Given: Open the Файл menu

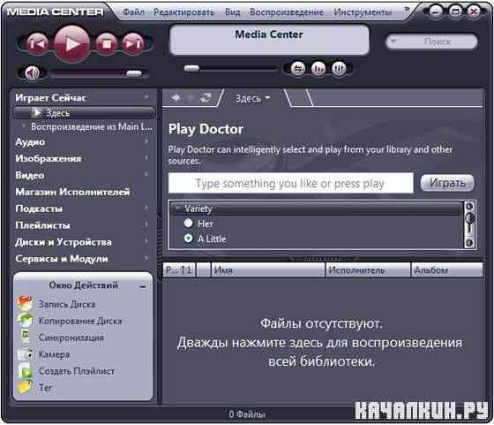Looking at the screenshot, I should click(133, 12).
